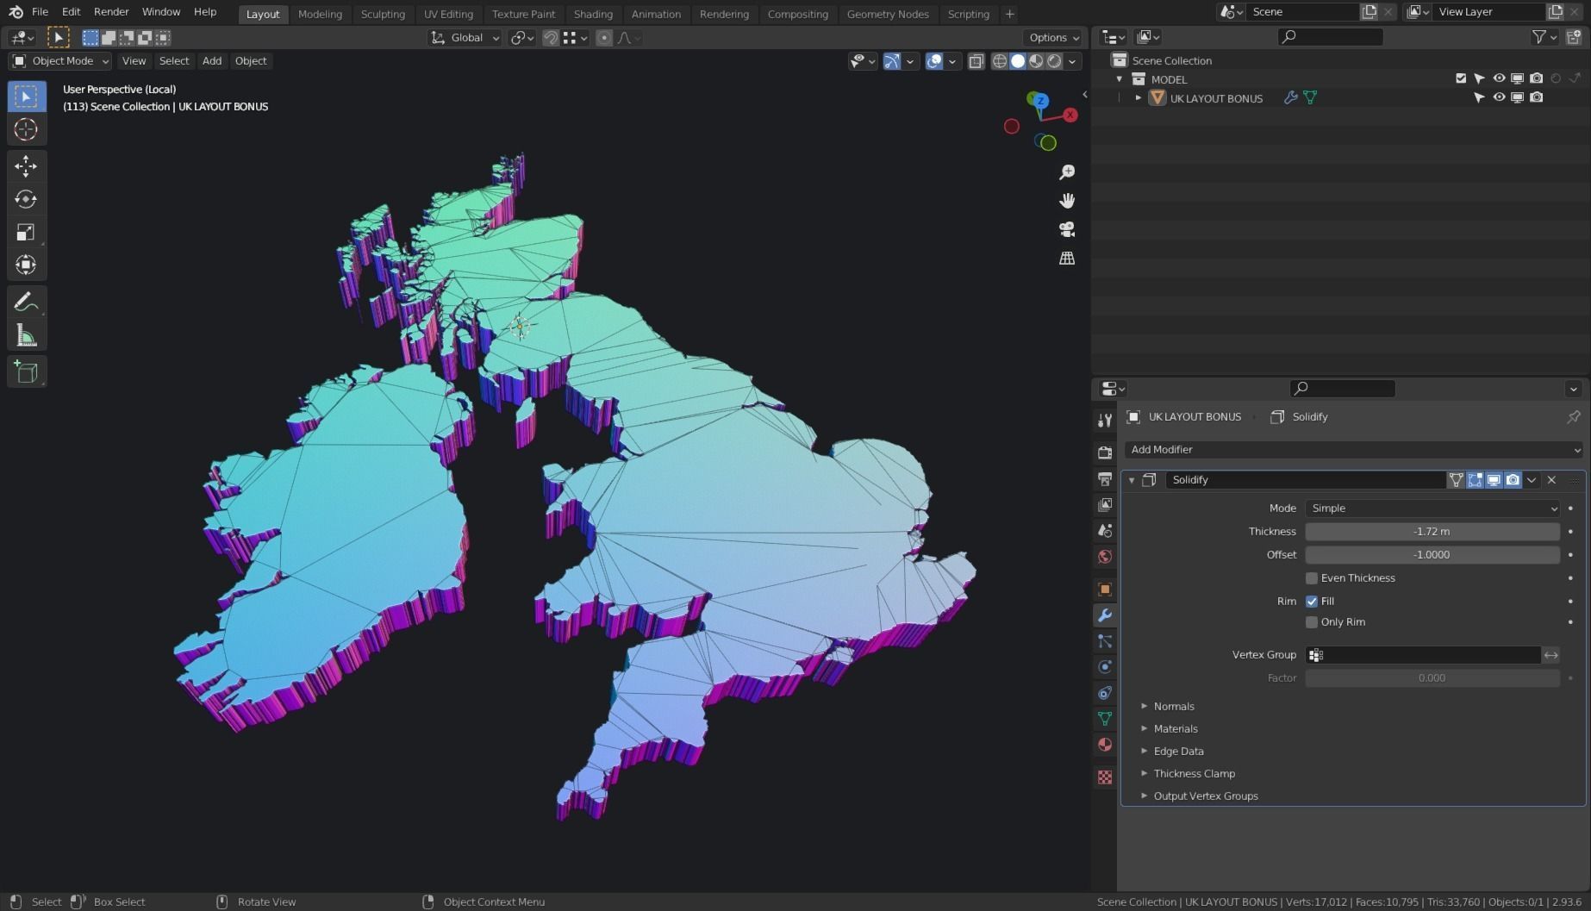Image resolution: width=1591 pixels, height=911 pixels.
Task: Open the Particles properties tab
Action: [1105, 641]
